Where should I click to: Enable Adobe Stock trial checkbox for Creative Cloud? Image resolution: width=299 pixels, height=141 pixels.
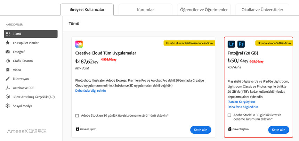pos(77,116)
